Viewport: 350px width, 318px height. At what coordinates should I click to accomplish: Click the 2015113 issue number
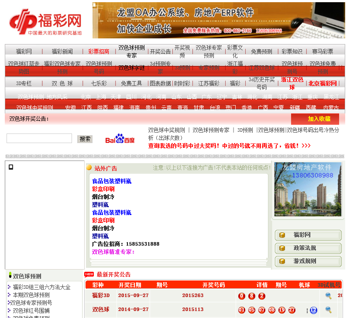click(x=192, y=310)
